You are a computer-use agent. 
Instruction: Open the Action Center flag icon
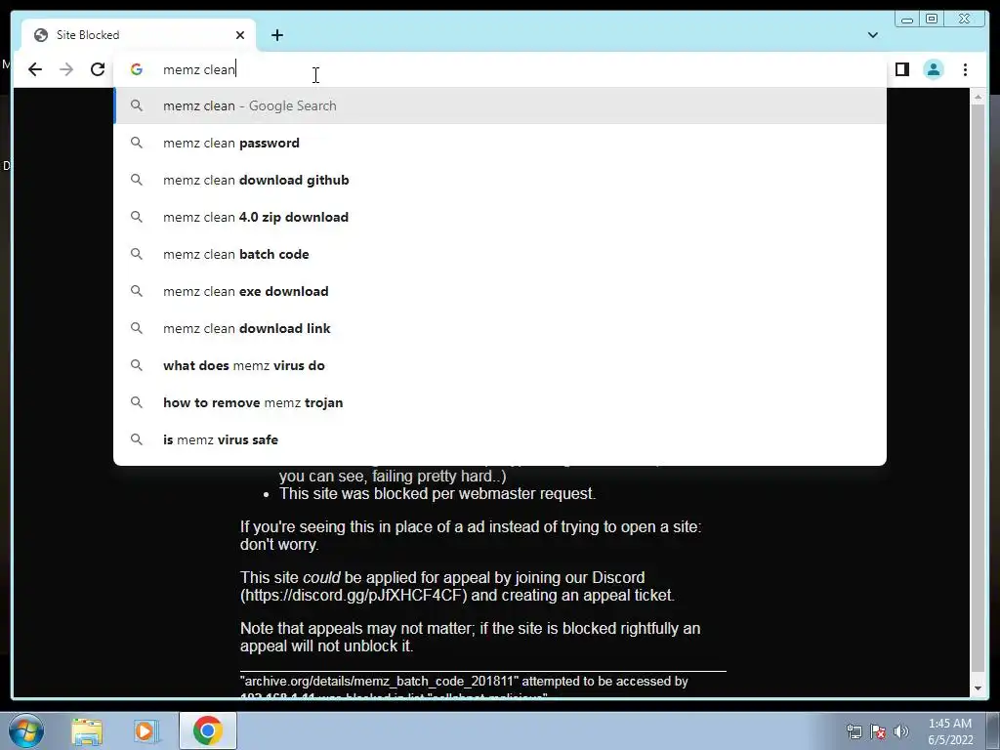point(878,731)
